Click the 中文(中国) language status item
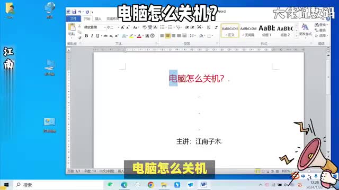This screenshot has width=339, height=190. 107,171
